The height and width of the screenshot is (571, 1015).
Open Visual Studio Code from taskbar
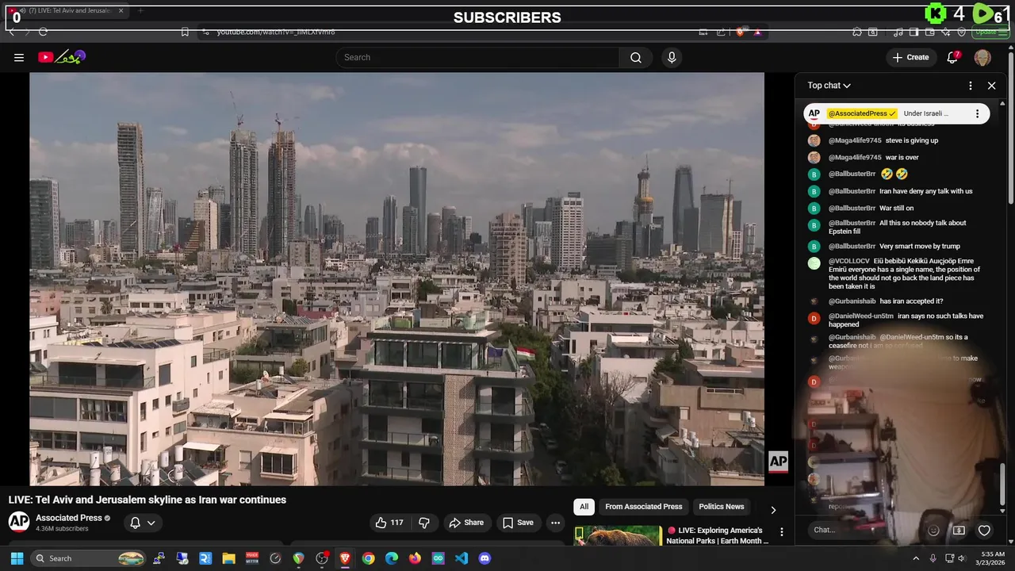[462, 558]
